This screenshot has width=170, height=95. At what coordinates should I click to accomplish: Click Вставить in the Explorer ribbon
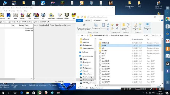[103, 26]
